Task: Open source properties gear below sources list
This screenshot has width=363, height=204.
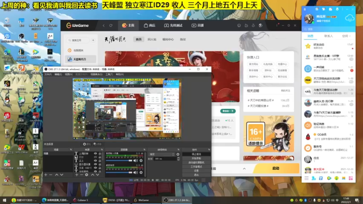Action: 87,175
